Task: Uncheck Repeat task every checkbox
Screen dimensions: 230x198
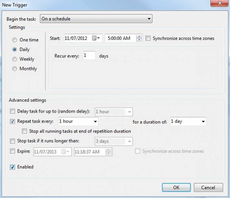Action: click(12, 121)
